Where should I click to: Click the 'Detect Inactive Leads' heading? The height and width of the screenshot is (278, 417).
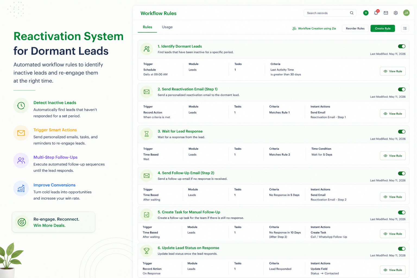(55, 103)
